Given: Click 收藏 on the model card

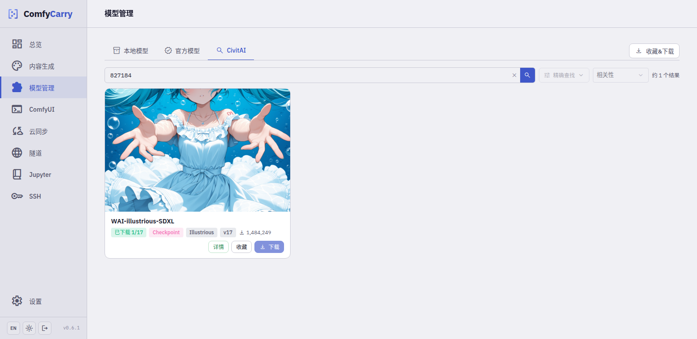Looking at the screenshot, I should point(241,247).
